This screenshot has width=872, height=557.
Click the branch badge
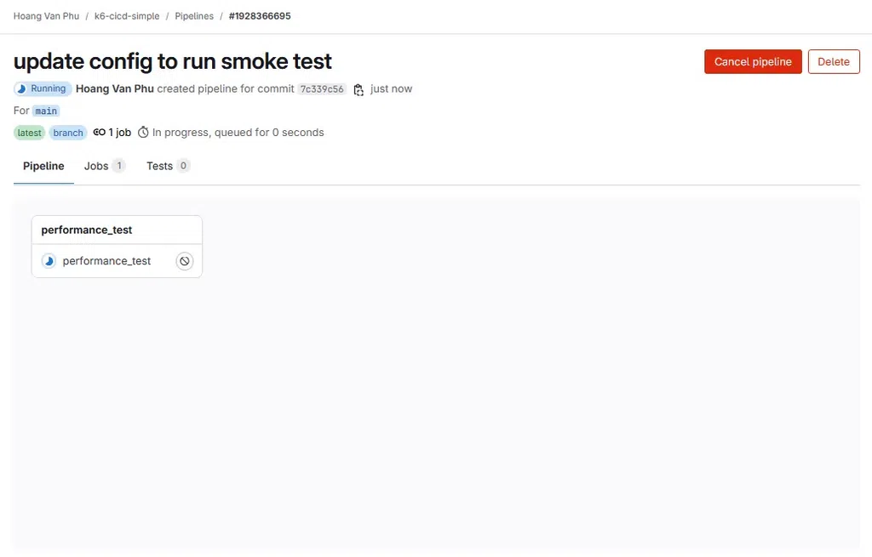68,133
